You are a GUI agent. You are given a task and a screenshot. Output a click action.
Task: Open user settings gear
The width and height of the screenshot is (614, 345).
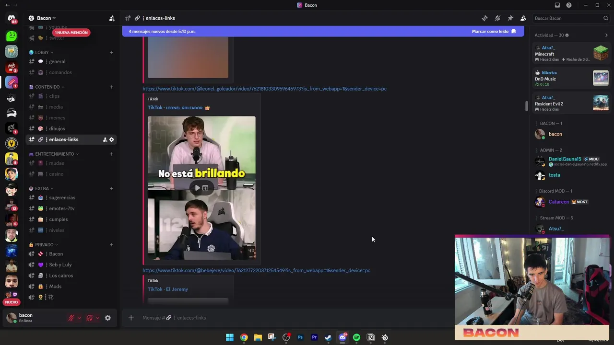pos(108,318)
